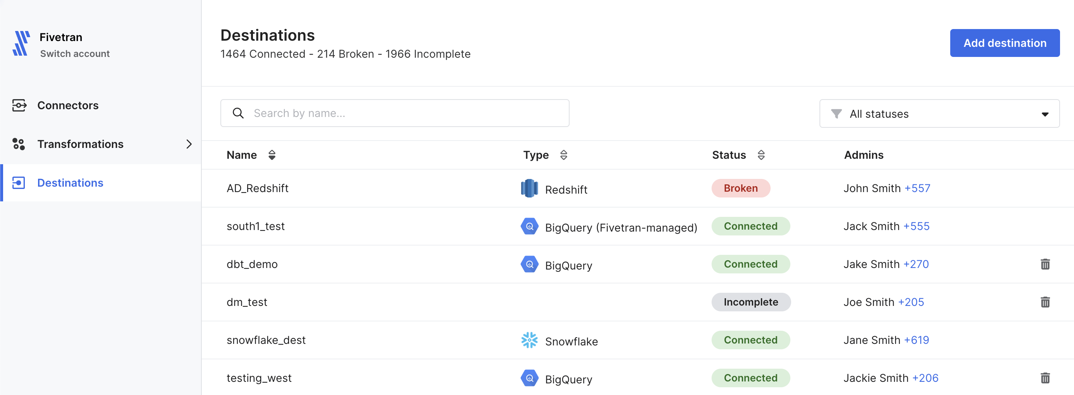Click Redshift type text
The height and width of the screenshot is (395, 1074).
[566, 190]
